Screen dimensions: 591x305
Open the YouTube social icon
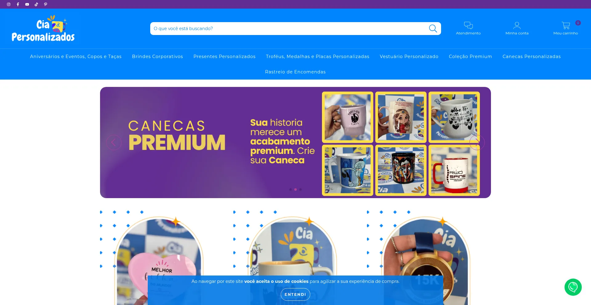coord(27,4)
